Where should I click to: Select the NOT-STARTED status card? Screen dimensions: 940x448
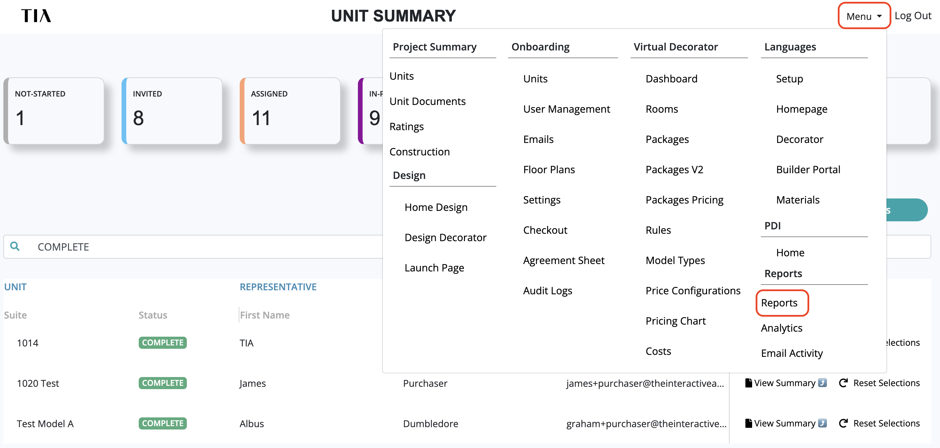tap(54, 110)
